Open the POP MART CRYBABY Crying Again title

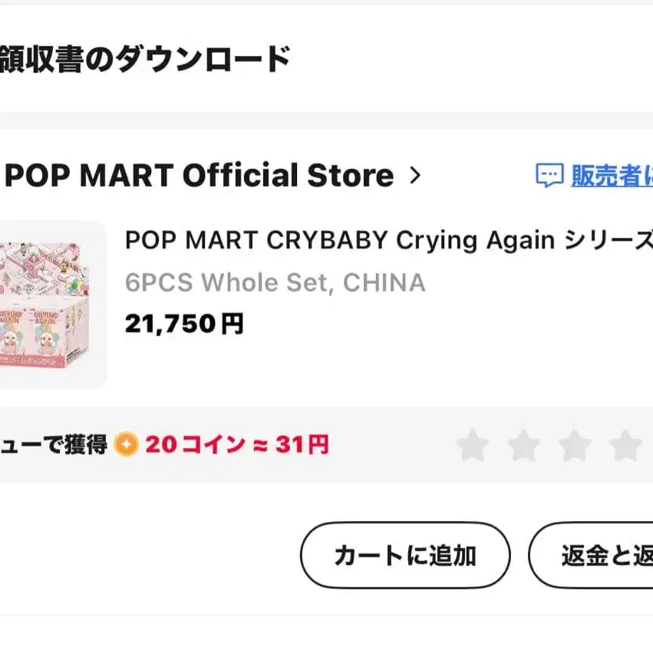pos(388,241)
